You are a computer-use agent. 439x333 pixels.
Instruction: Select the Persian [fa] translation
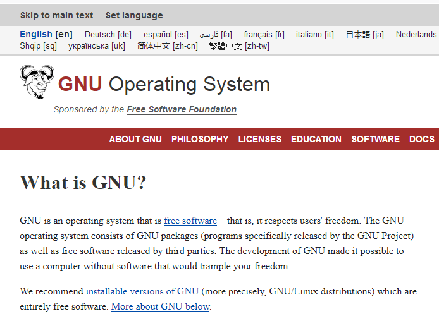click(x=216, y=34)
